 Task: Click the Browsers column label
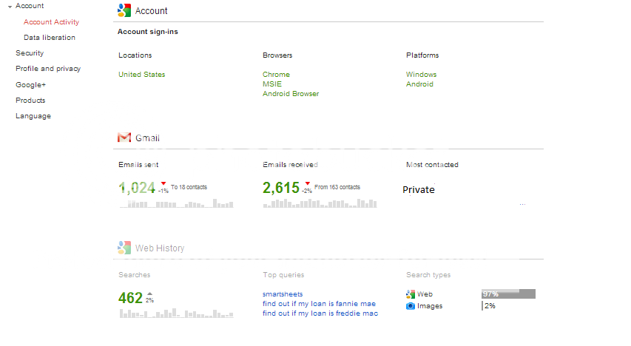click(277, 55)
